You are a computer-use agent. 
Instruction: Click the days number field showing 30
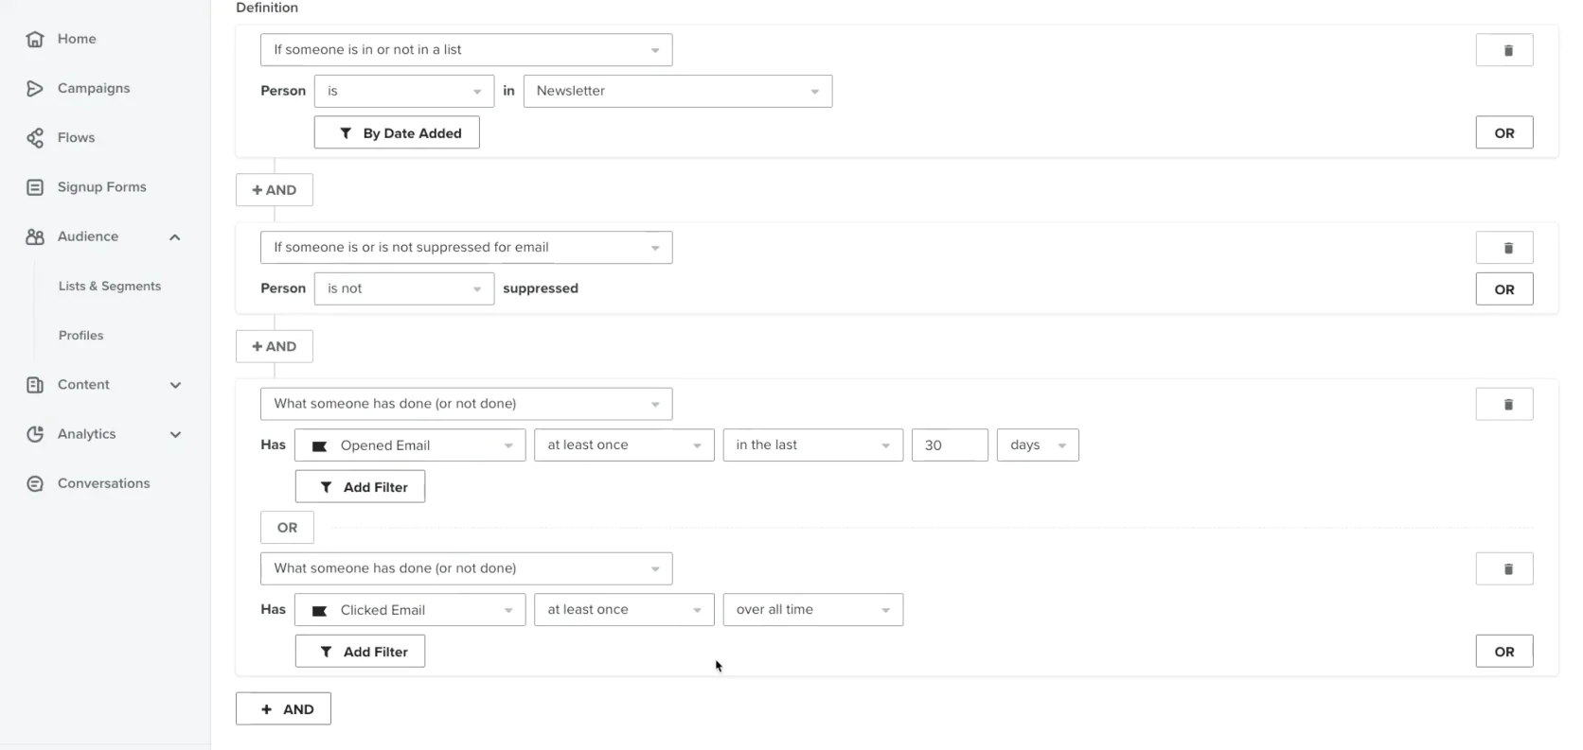(949, 445)
